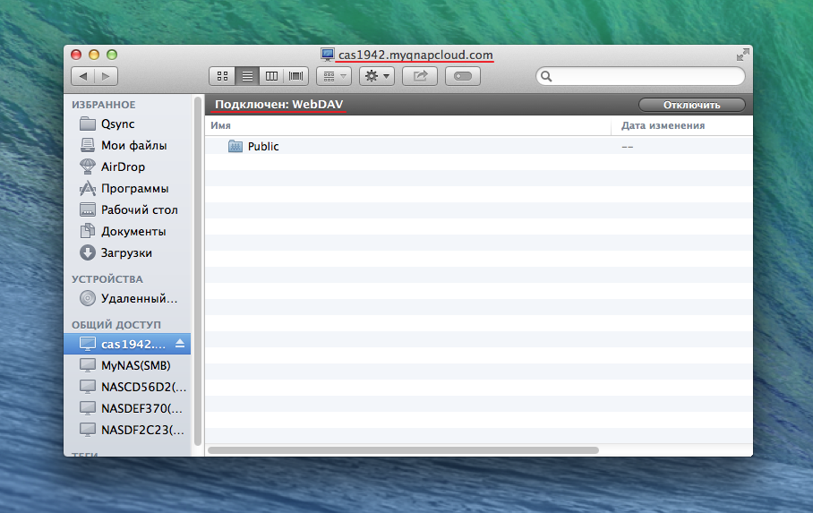
Task: Select NASCD56D2 in sidebar
Action: coord(127,387)
